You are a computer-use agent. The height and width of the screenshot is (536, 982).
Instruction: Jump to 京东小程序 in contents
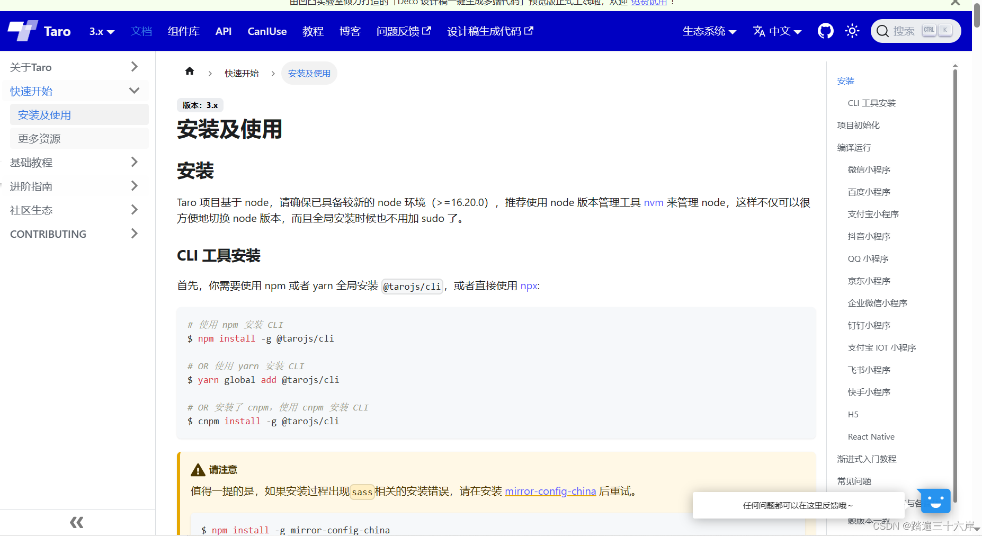pos(869,281)
